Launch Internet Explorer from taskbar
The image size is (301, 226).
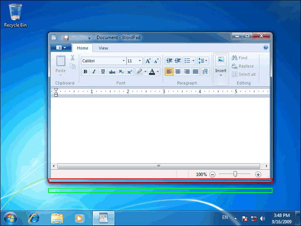34,218
